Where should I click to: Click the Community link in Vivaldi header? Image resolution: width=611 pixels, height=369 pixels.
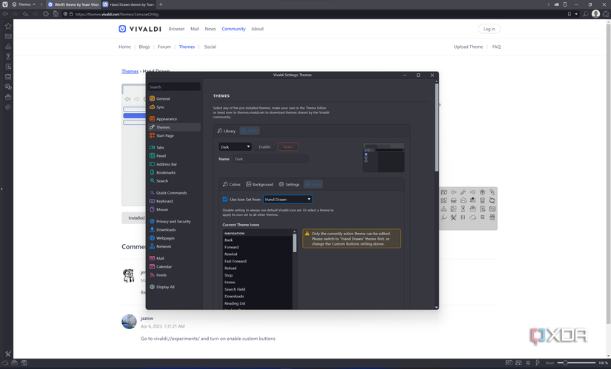pyautogui.click(x=233, y=29)
